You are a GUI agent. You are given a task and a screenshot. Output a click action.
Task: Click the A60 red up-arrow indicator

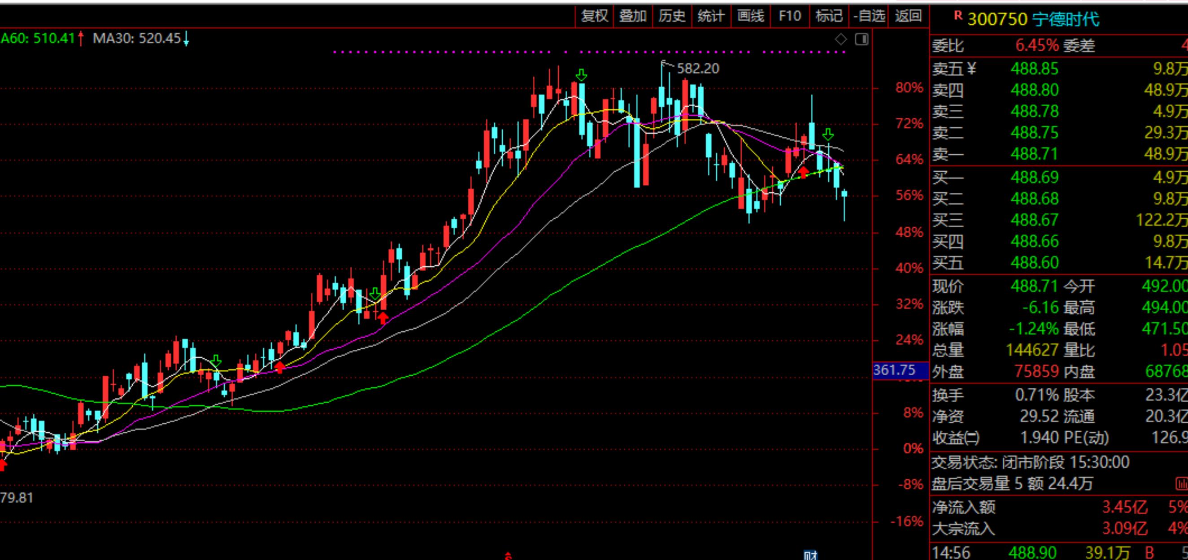[x=81, y=38]
